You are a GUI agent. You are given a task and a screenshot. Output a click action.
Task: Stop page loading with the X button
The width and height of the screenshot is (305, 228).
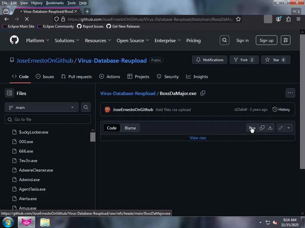[27, 19]
